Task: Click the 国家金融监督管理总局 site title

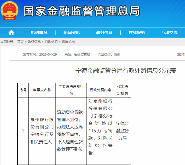Action: (82, 11)
